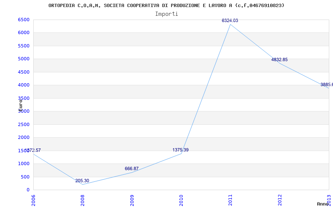The width and height of the screenshot is (333, 208).
Task: Click the 2012 x-axis year label
Action: pos(280,201)
